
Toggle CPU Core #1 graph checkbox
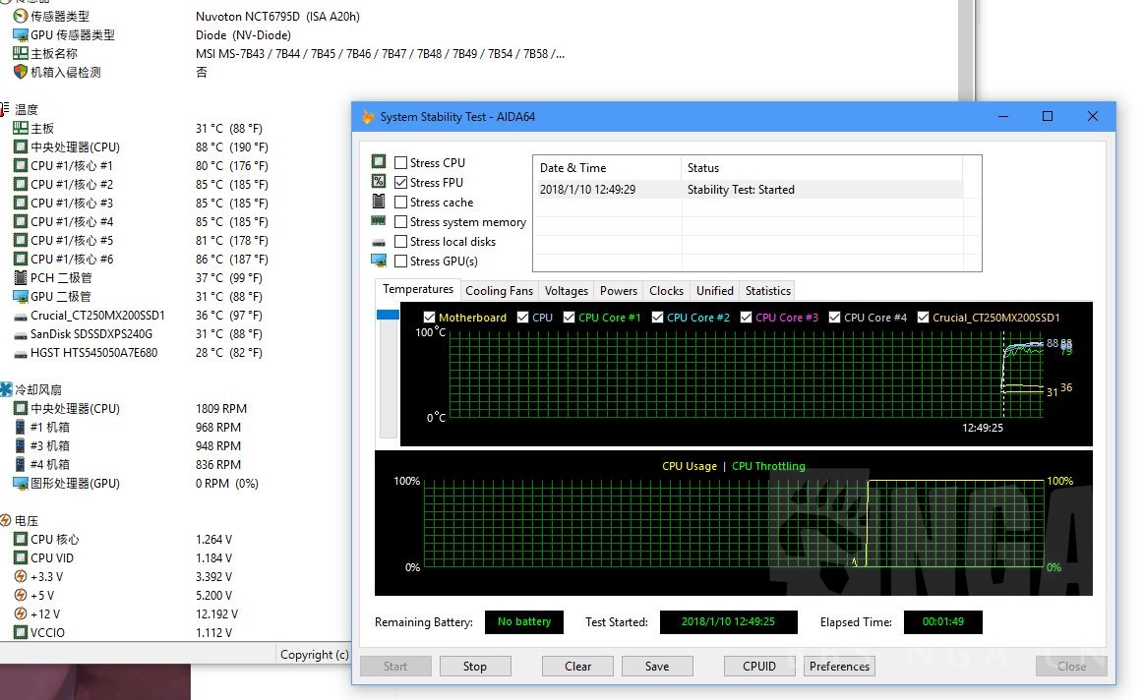569,318
